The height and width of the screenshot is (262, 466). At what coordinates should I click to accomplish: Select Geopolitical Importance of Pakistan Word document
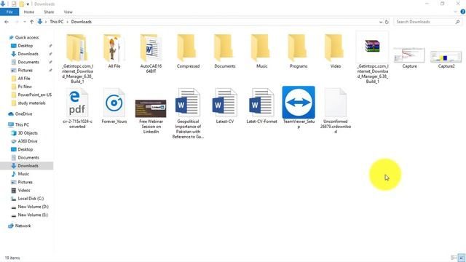(x=188, y=103)
